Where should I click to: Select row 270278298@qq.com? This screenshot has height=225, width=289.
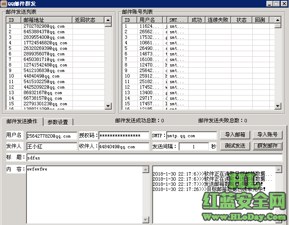pos(55,26)
